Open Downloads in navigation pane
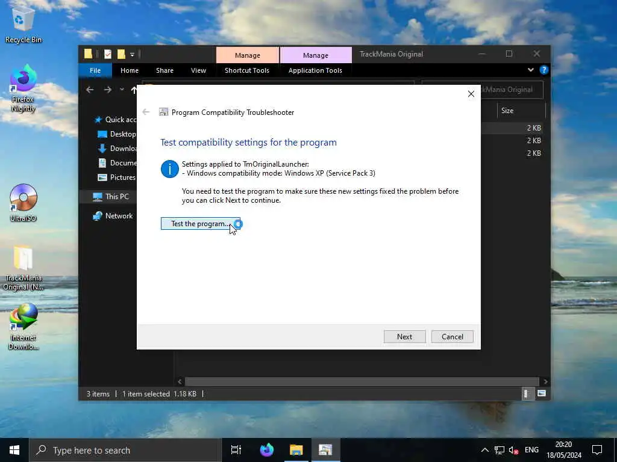 116,149
